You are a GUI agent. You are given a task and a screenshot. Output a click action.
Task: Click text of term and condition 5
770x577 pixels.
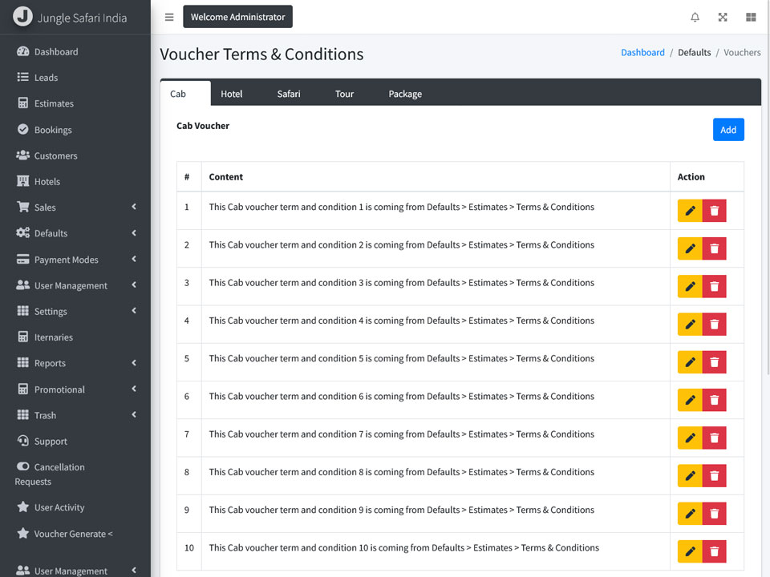coord(401,358)
